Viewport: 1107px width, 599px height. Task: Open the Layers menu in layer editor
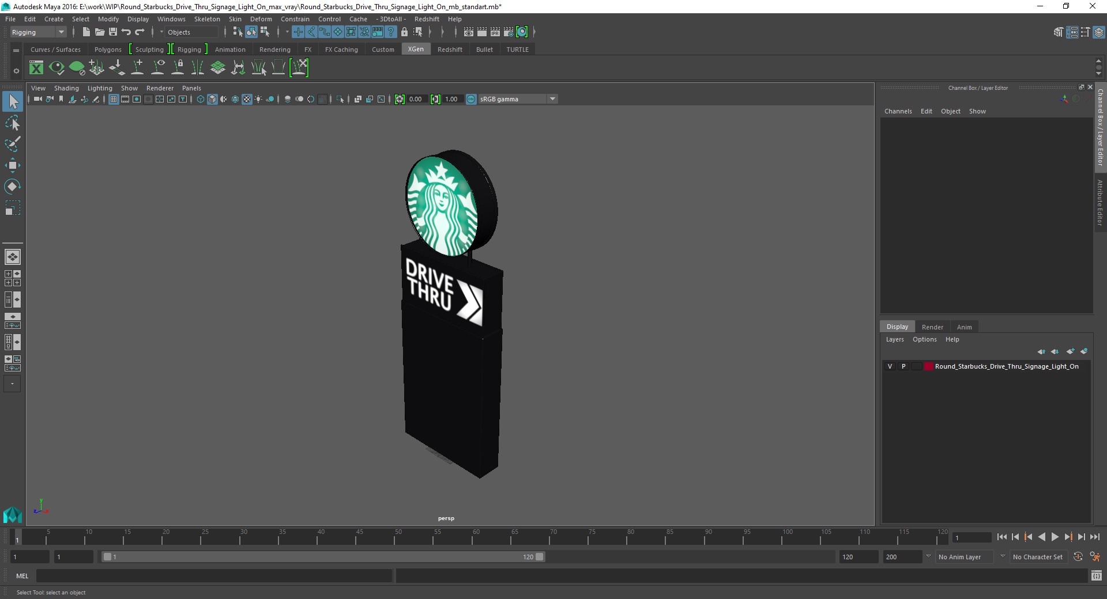click(895, 339)
